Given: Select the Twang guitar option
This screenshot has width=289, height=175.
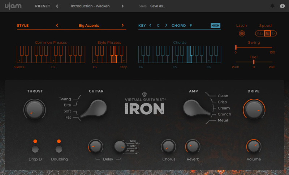Looking at the screenshot, I should 65,99.
